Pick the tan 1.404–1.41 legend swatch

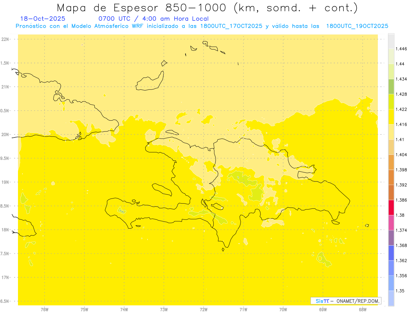point(391,147)
